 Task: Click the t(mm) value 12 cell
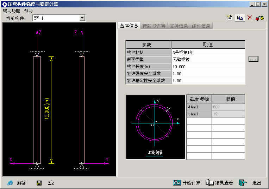229,114
